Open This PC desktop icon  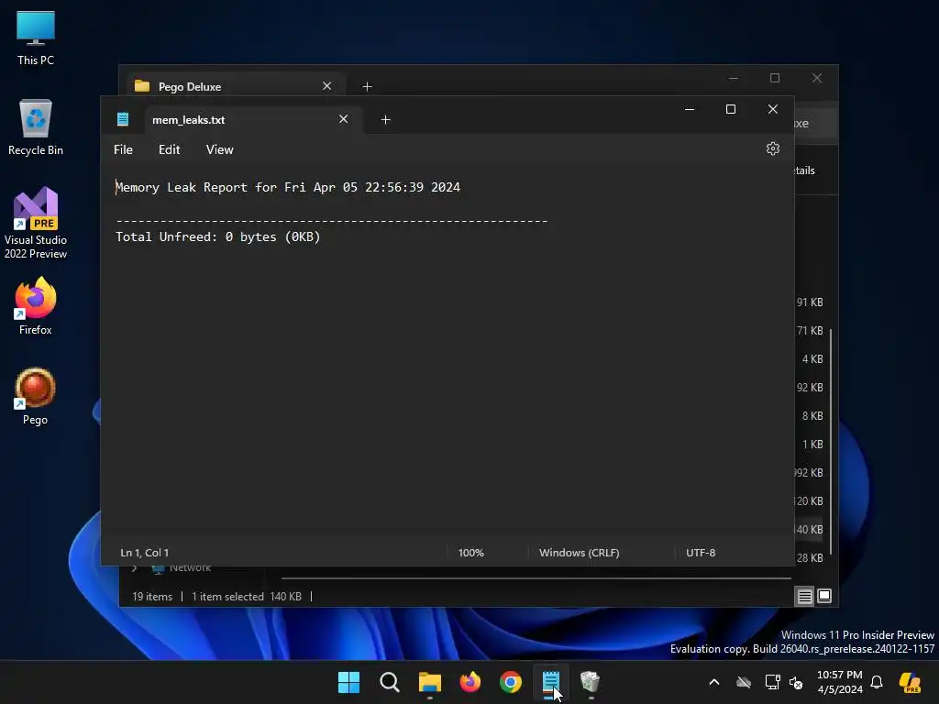click(36, 38)
